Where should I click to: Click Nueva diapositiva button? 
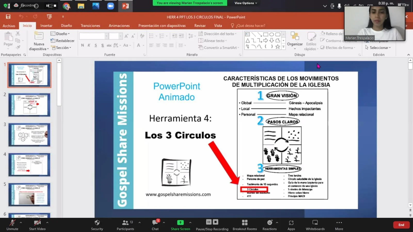coord(39,41)
